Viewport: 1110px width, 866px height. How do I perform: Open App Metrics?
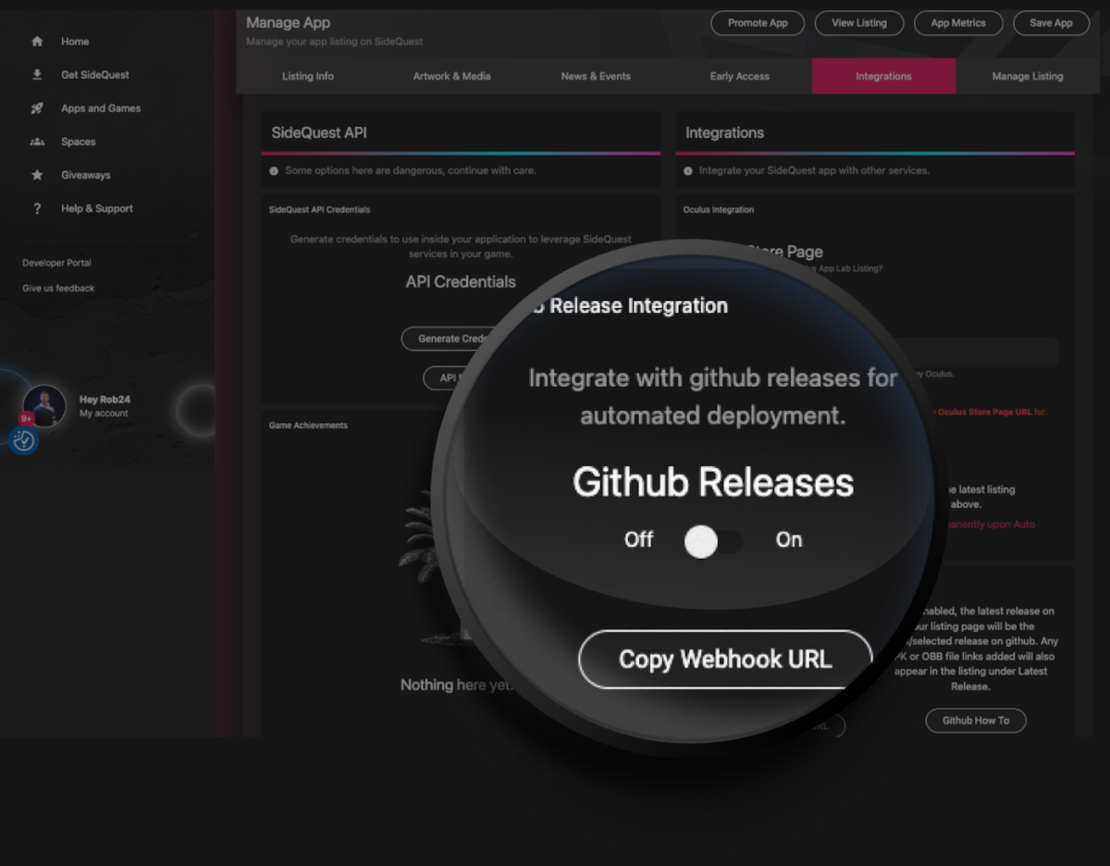click(958, 23)
